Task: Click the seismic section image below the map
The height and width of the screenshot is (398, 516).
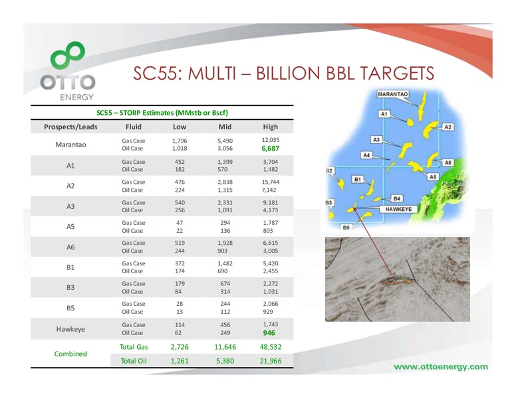Action: [x=397, y=279]
